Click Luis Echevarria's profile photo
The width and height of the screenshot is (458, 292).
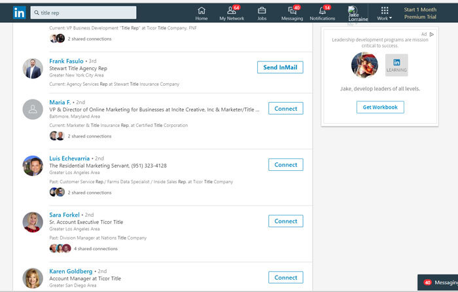click(33, 166)
